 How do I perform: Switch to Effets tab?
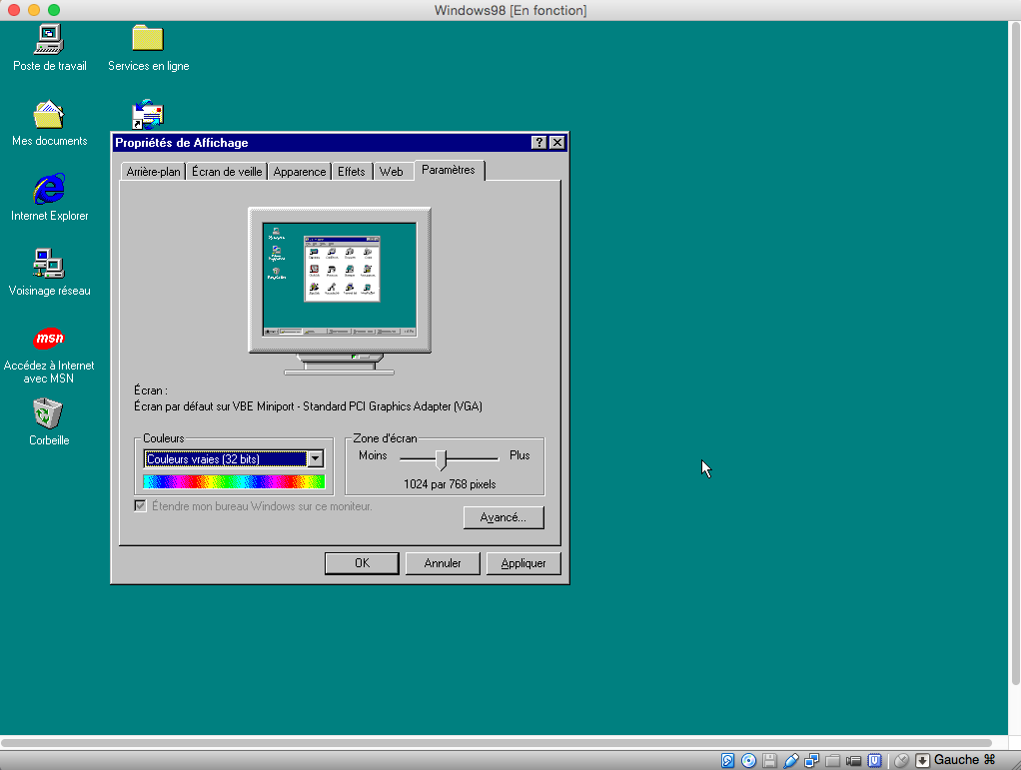pyautogui.click(x=352, y=171)
